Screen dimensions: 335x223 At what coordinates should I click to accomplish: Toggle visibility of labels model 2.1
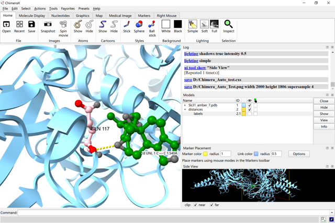[x=250, y=114]
